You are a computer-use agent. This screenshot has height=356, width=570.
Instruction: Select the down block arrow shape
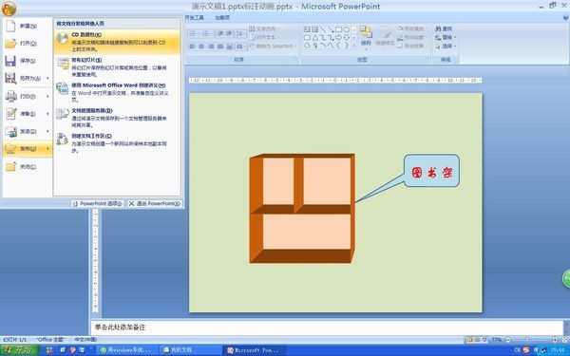pos(347,37)
